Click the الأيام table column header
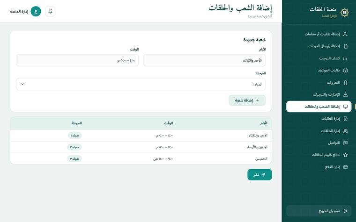Viewport: 356px width, 222px height. coord(264,123)
